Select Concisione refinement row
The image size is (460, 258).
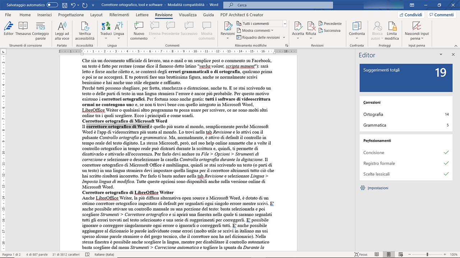pos(406,152)
